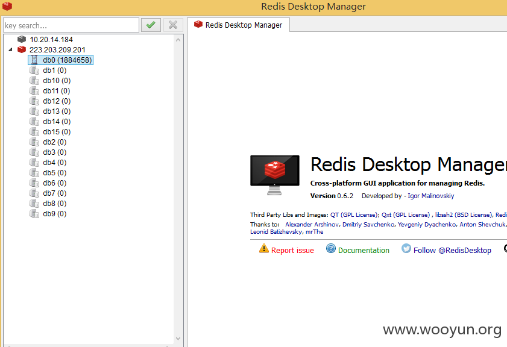
Task: Click the blue question mark Documentation icon
Action: point(331,248)
